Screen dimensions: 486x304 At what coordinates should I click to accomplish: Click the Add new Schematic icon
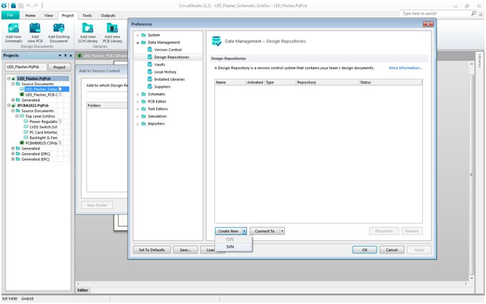pos(13,28)
